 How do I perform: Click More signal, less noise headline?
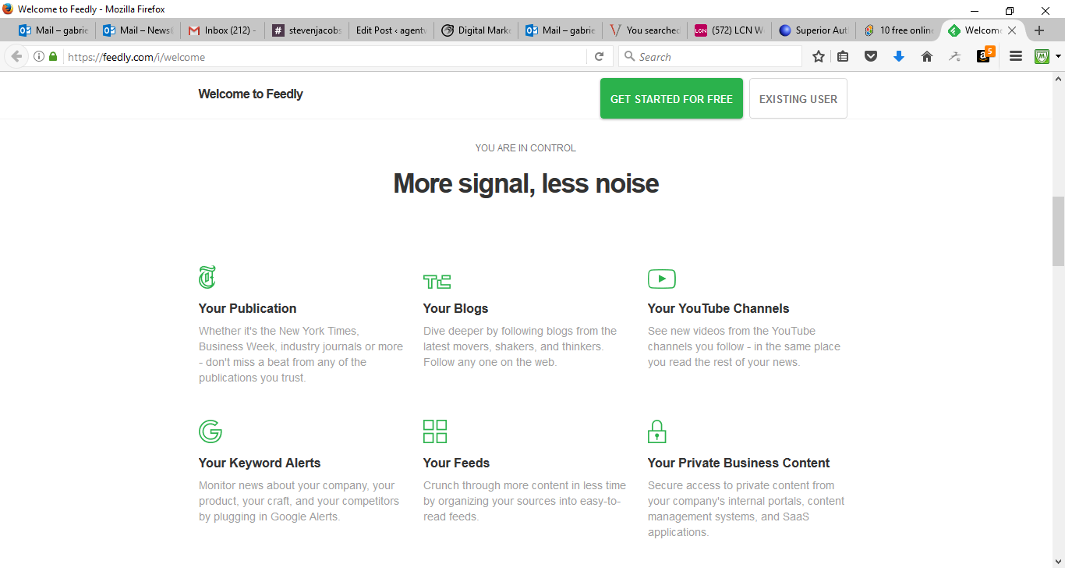(525, 183)
